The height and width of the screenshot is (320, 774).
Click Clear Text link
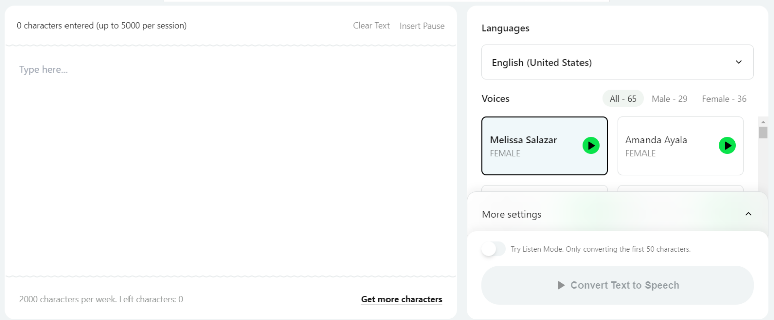pos(371,25)
